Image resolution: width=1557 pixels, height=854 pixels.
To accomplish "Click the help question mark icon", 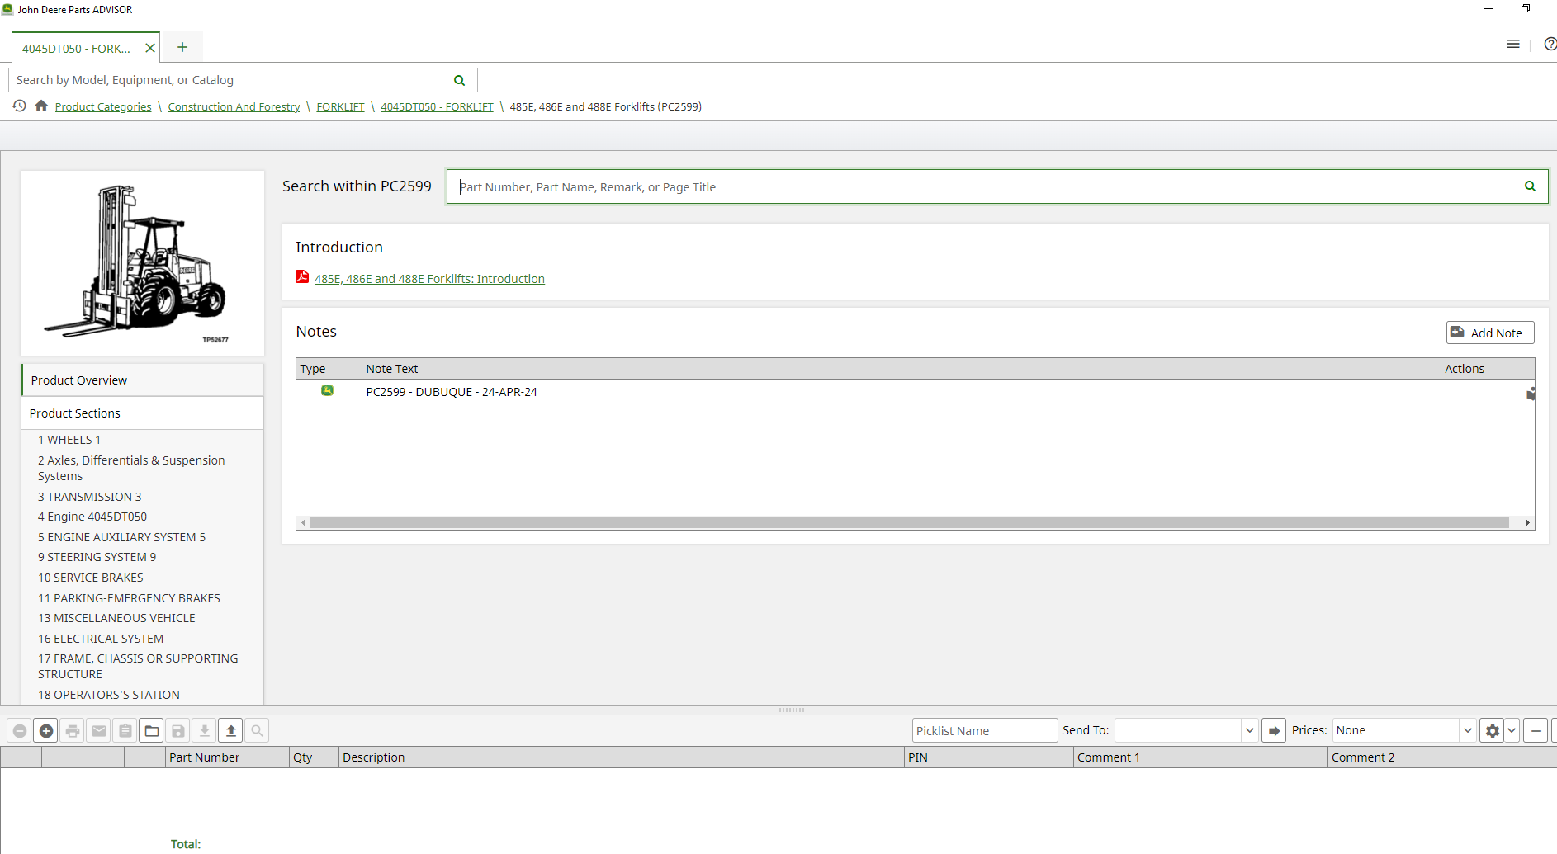I will pyautogui.click(x=1550, y=45).
